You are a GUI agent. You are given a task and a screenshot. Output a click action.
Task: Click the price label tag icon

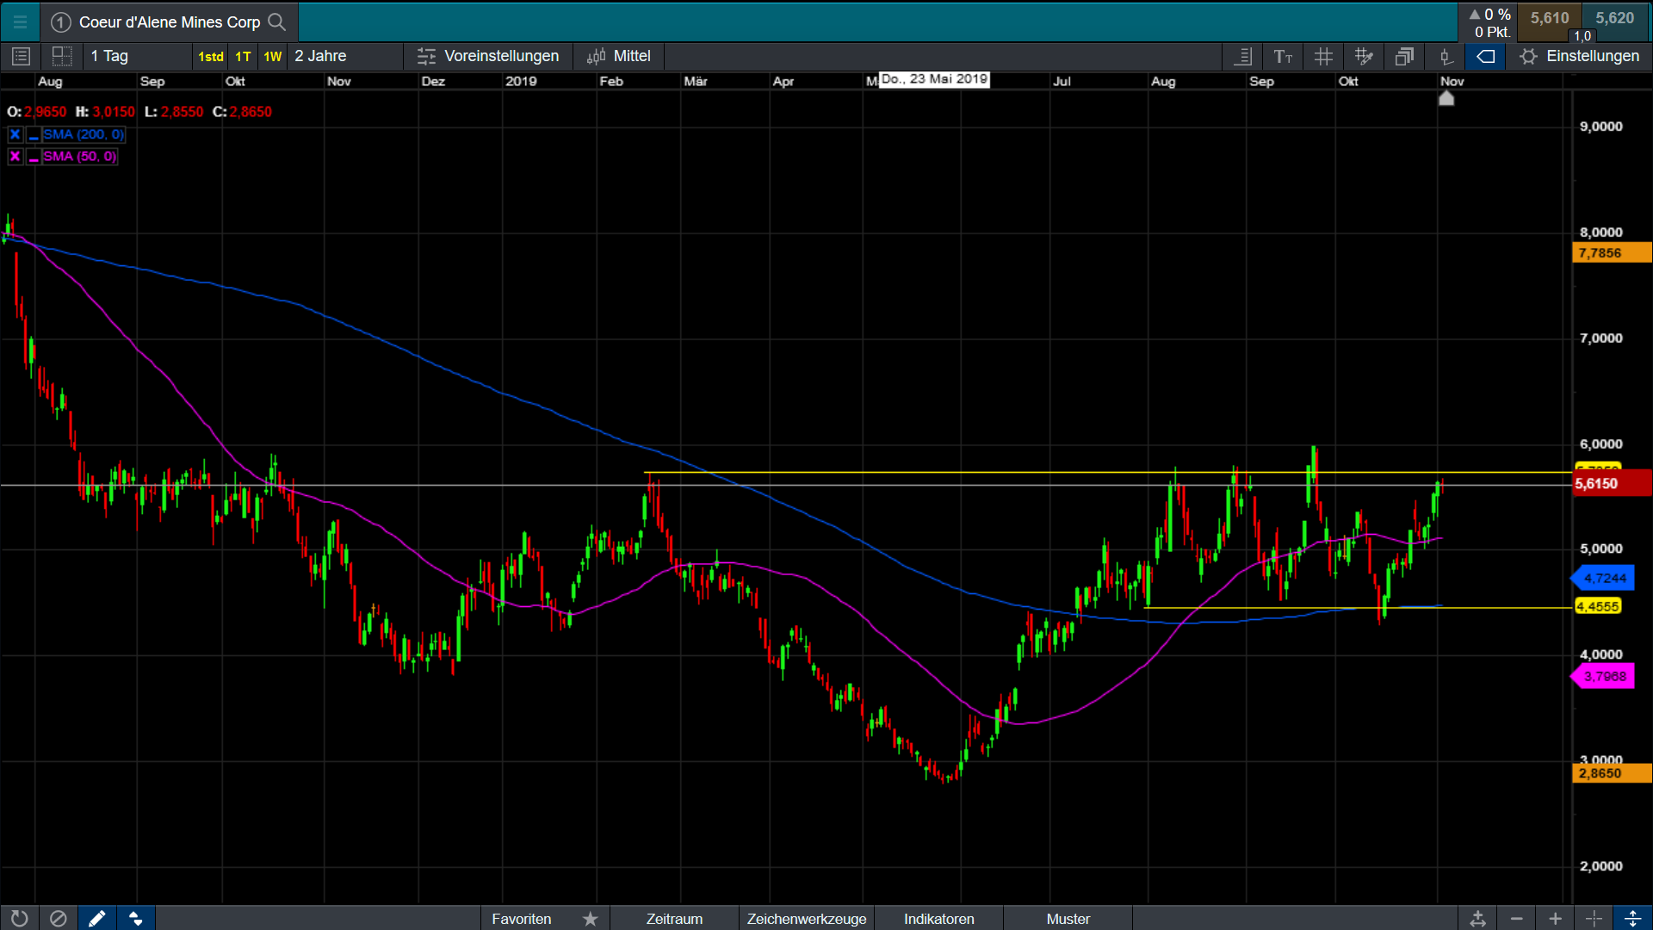point(1485,57)
